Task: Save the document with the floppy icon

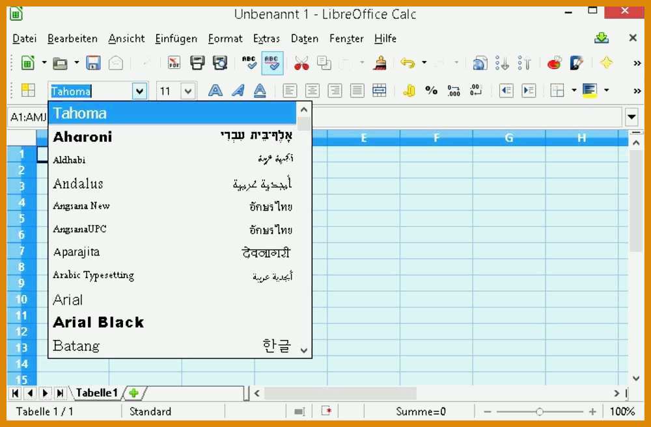Action: point(93,63)
